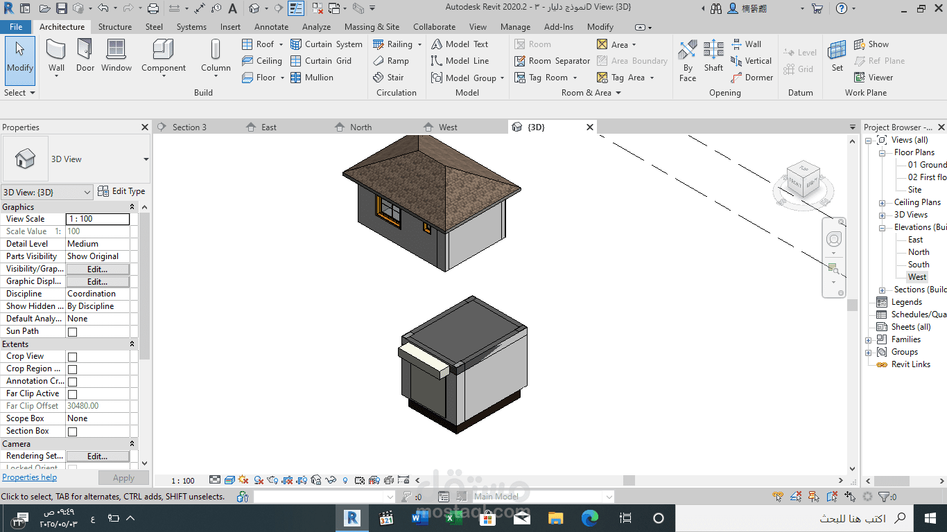The height and width of the screenshot is (532, 947).
Task: Open the File menu
Action: (x=16, y=27)
